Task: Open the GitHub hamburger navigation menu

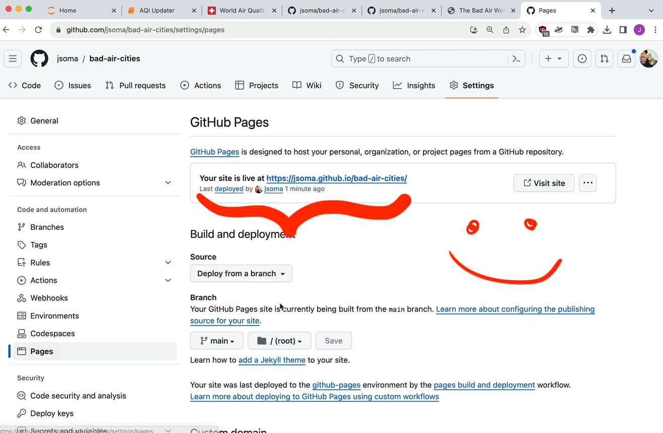Action: pos(13,58)
